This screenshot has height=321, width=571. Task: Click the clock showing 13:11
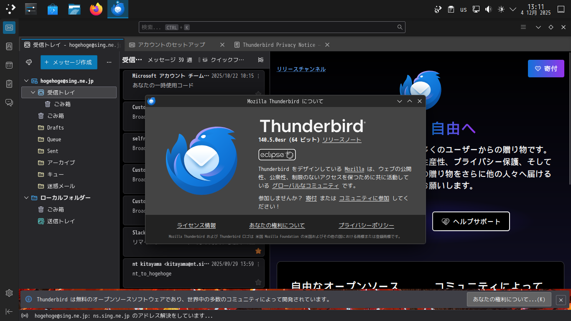click(x=536, y=9)
